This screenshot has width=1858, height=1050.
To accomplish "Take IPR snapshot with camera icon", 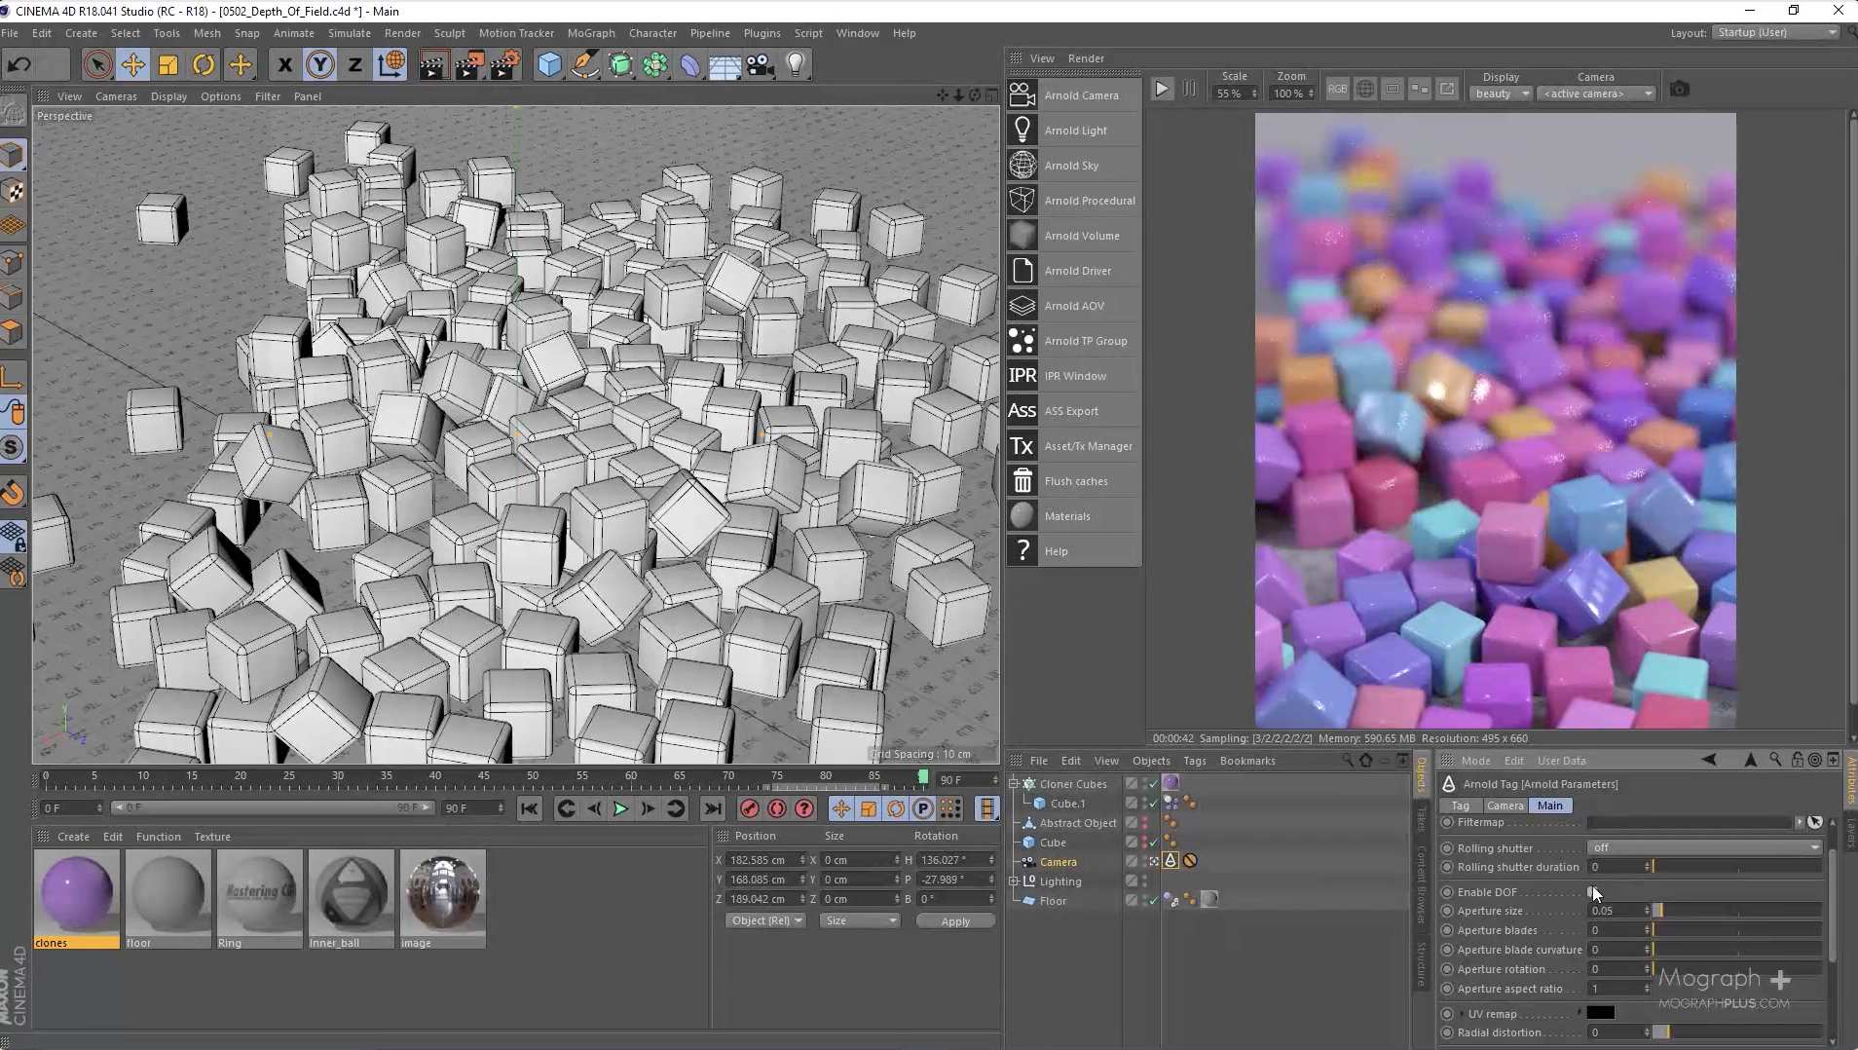I will click(1679, 90).
